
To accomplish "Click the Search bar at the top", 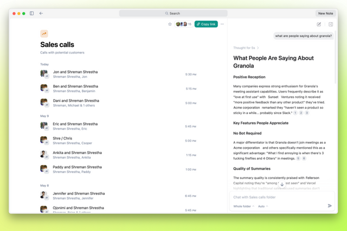I will coord(173,14).
